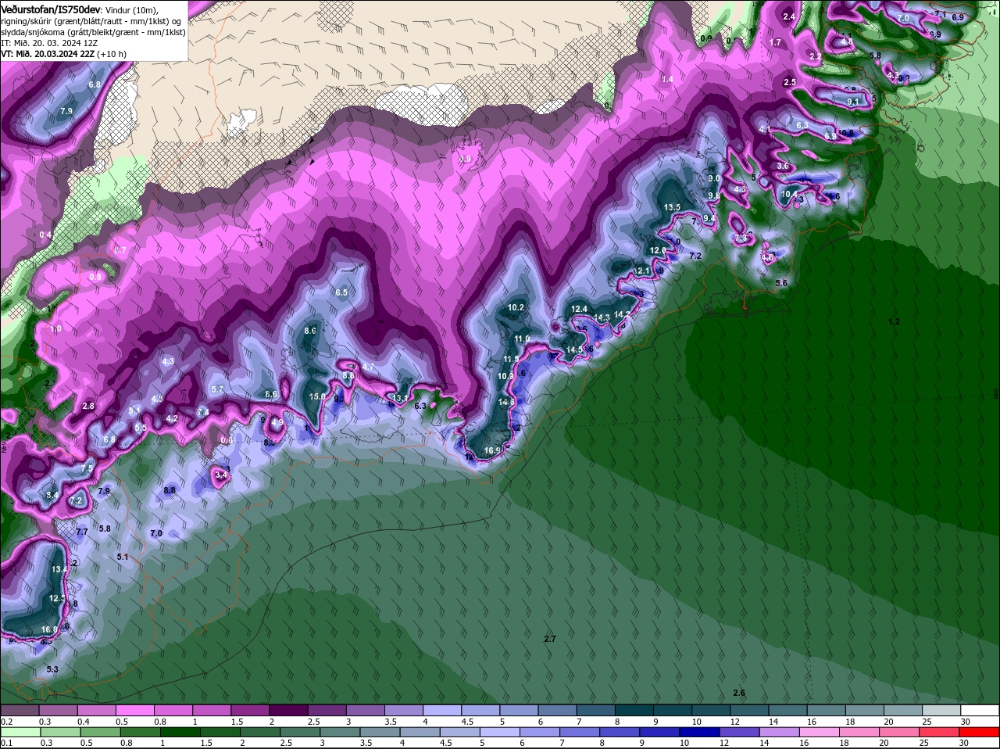Click the 12.4 value on the map
Viewport: 1000px width, 749px height.
click(x=579, y=310)
